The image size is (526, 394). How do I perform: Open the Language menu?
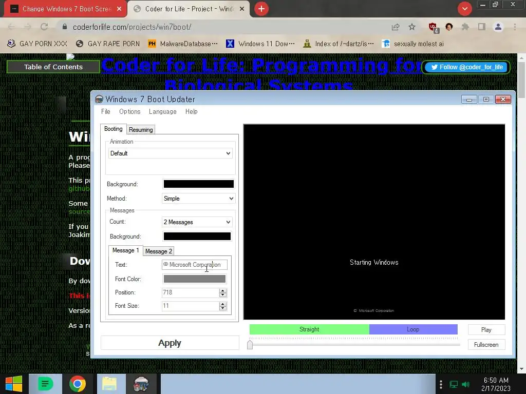(x=163, y=111)
